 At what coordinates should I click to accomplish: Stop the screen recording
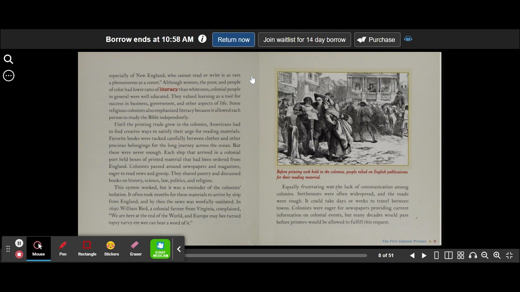point(19,255)
